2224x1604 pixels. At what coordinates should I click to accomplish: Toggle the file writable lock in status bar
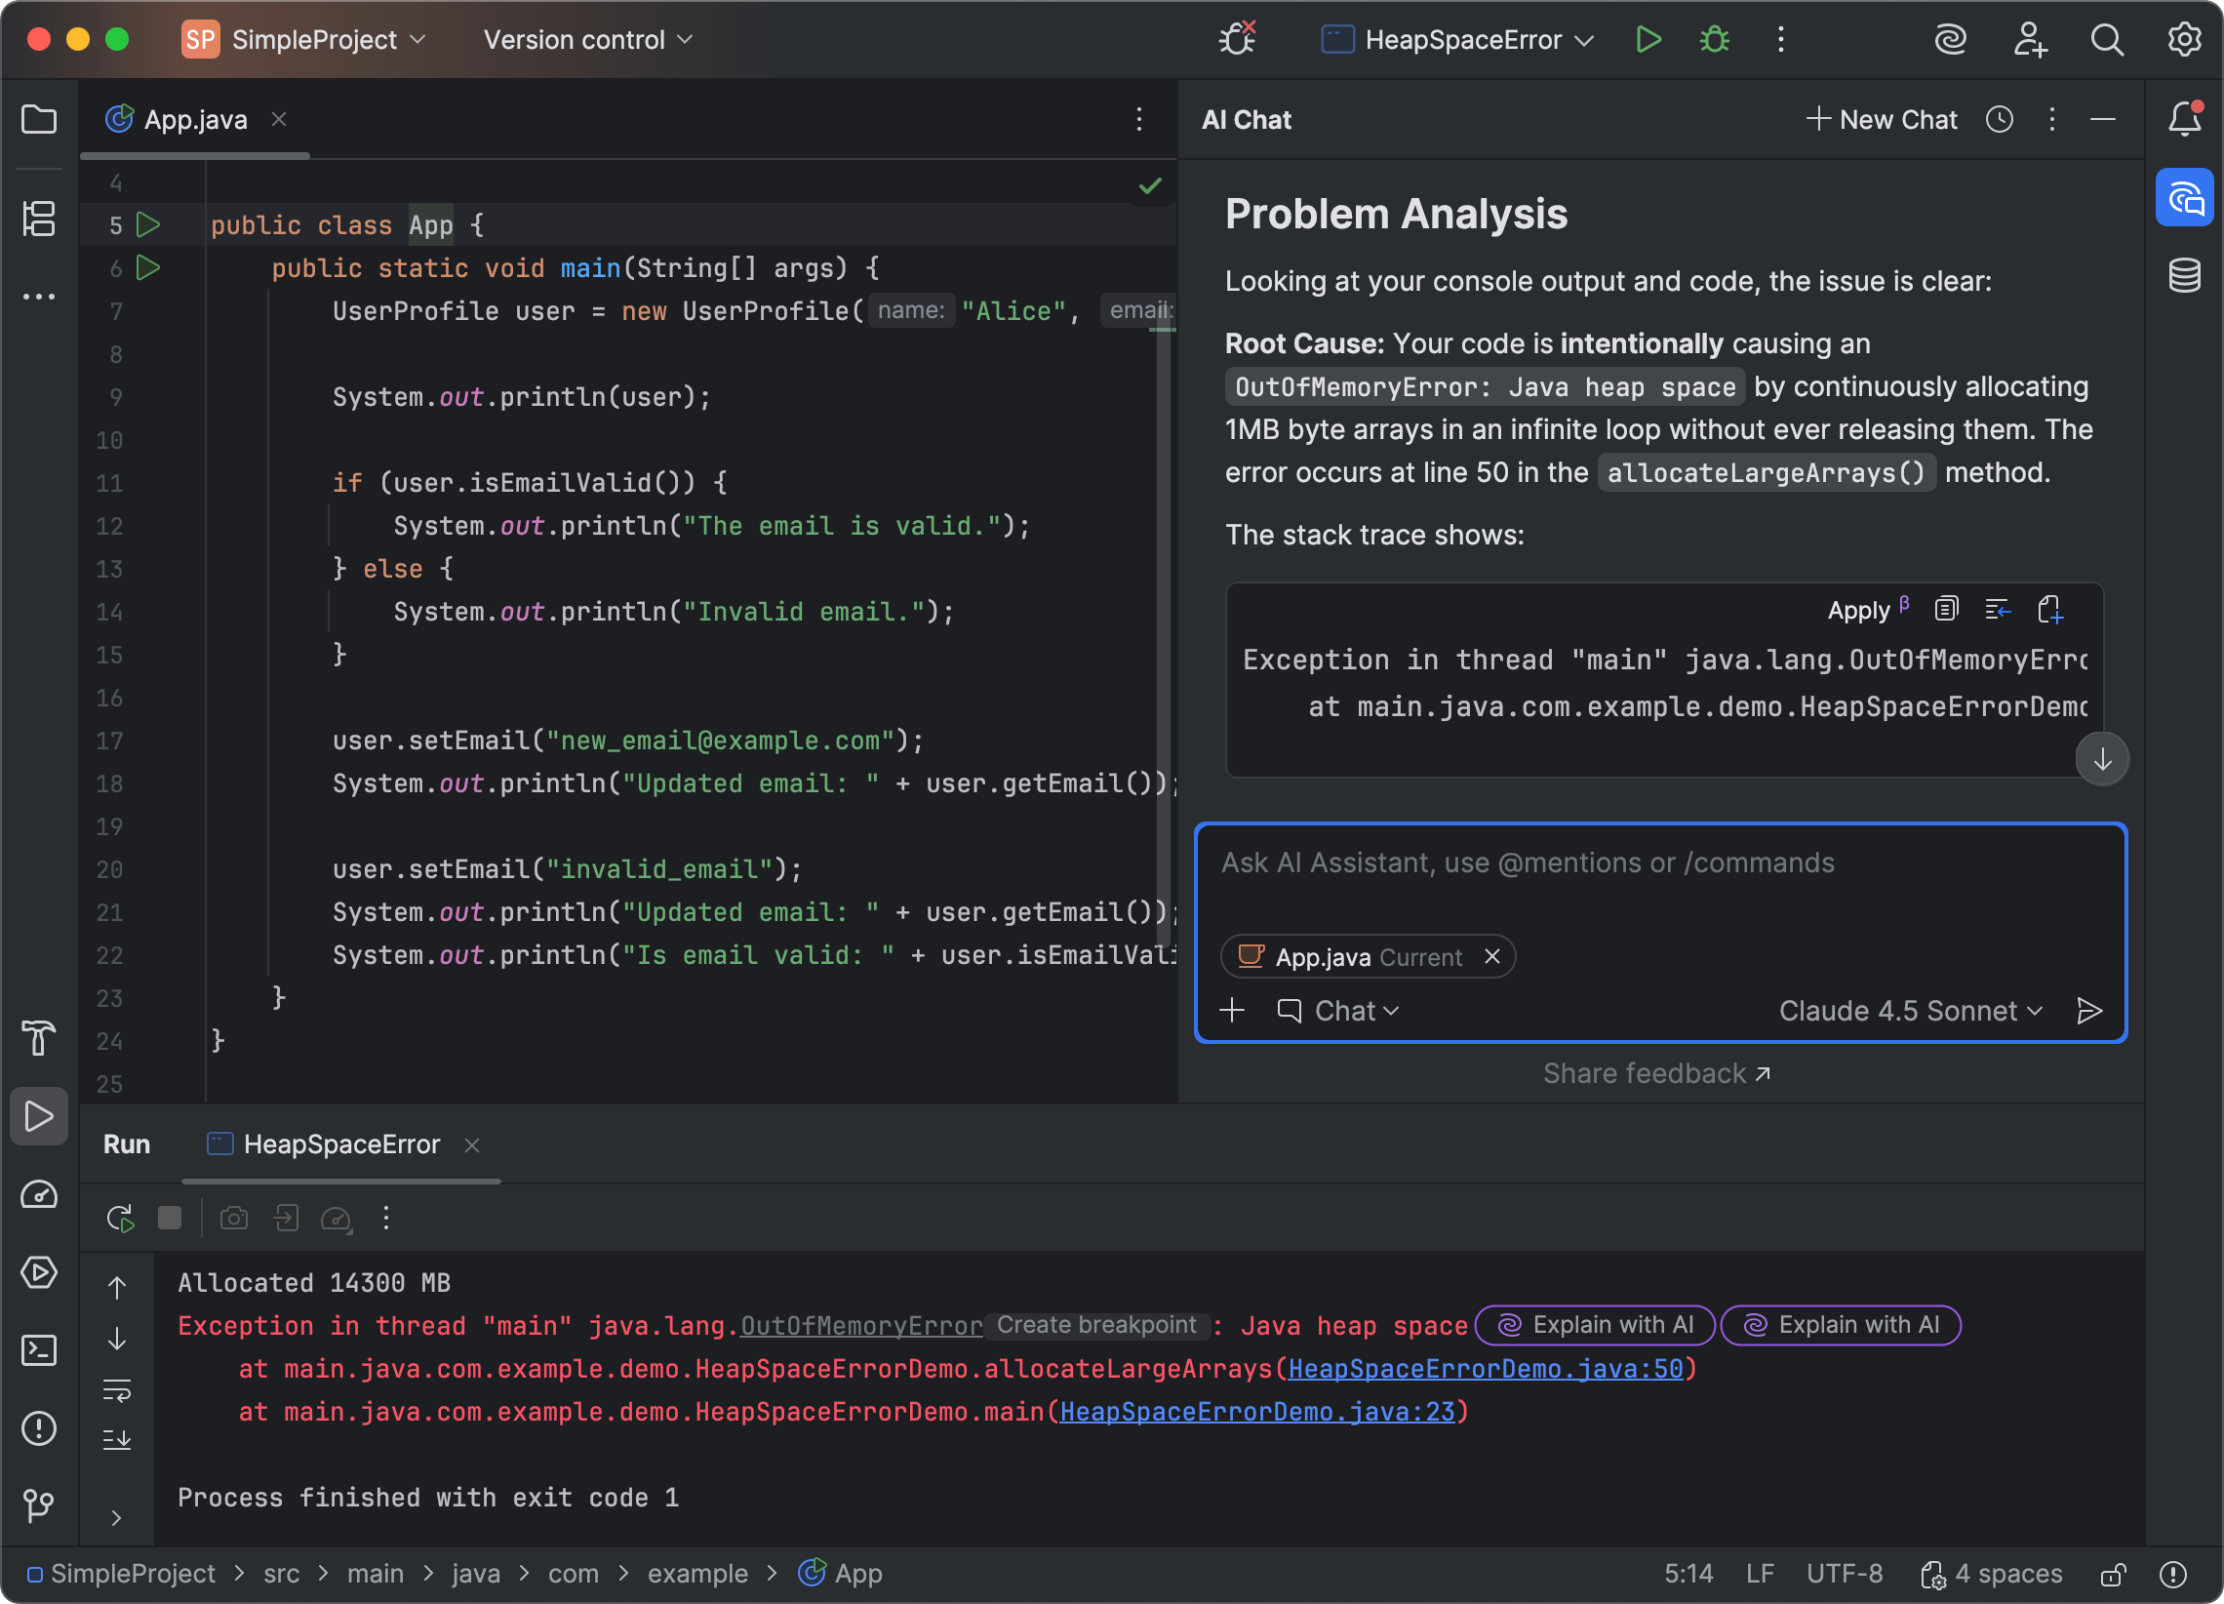2111,1574
